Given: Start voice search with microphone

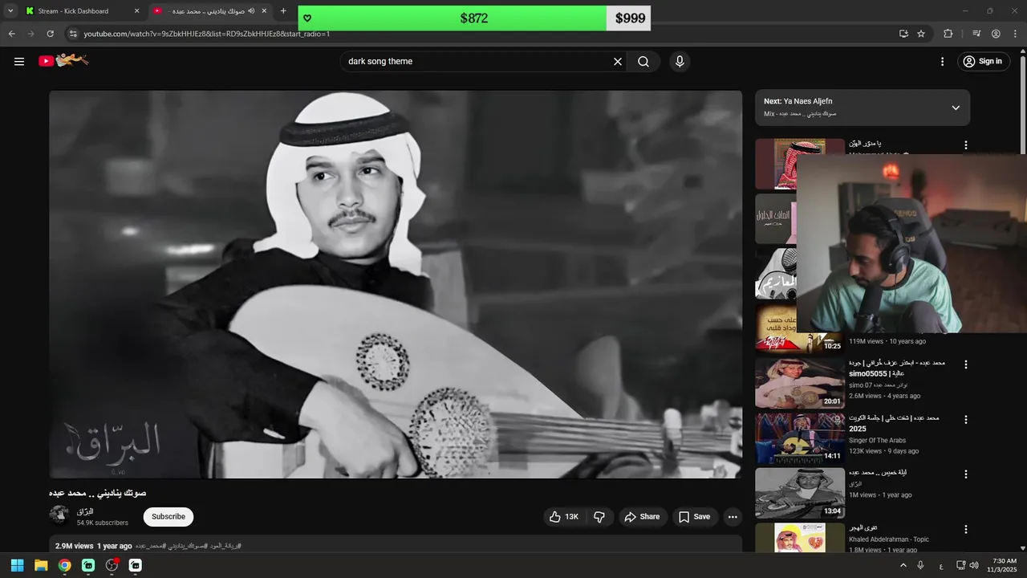Looking at the screenshot, I should 680,61.
